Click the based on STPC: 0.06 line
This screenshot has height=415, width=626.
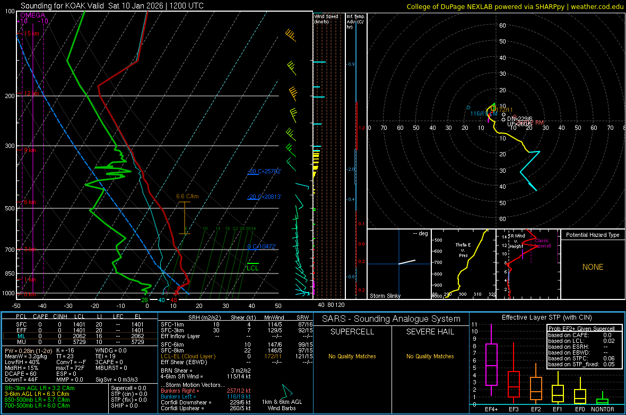pyautogui.click(x=581, y=358)
